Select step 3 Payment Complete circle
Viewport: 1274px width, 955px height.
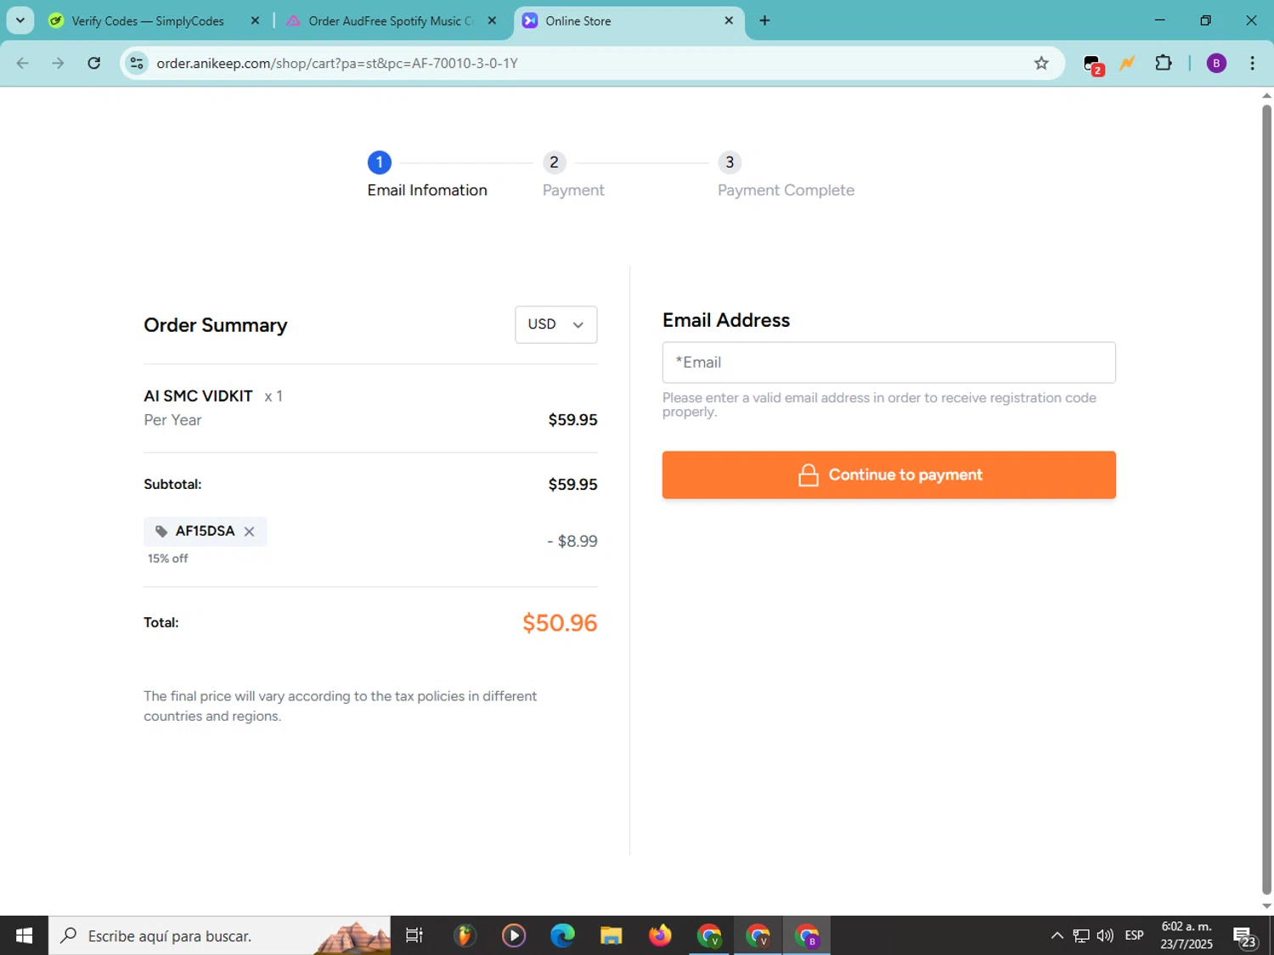729,162
